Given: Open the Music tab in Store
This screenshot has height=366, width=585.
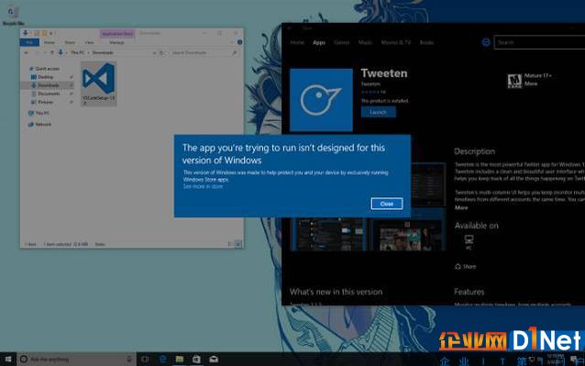Looking at the screenshot, I should (365, 42).
